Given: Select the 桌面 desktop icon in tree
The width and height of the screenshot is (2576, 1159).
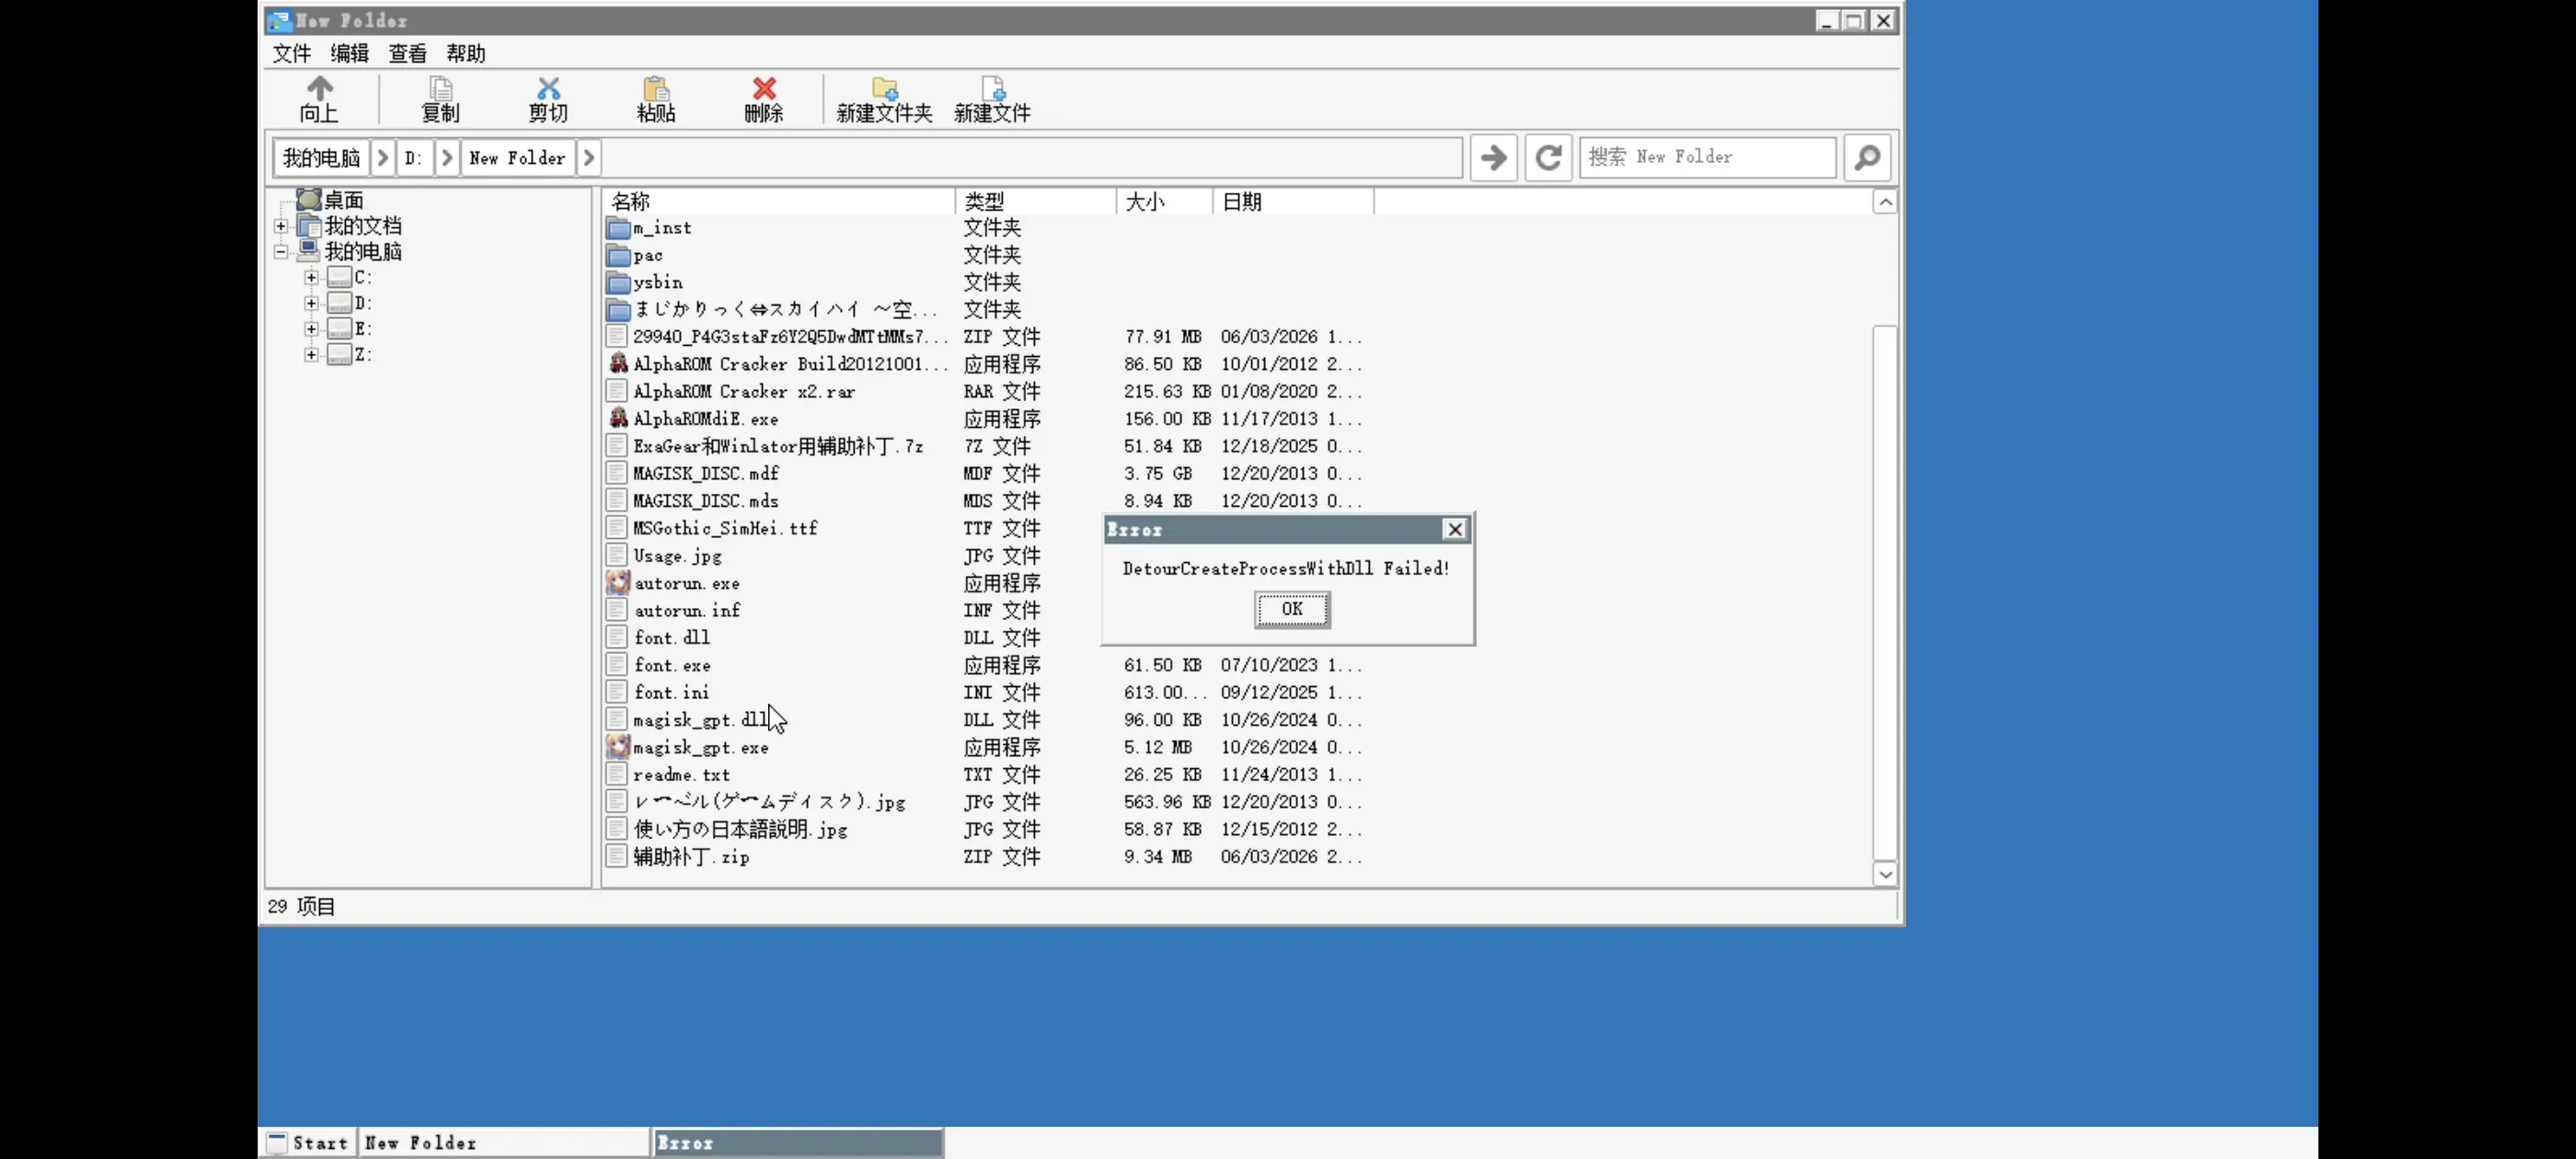Looking at the screenshot, I should pyautogui.click(x=309, y=200).
